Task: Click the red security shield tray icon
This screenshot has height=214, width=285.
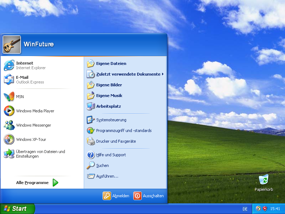Action: tap(265, 209)
